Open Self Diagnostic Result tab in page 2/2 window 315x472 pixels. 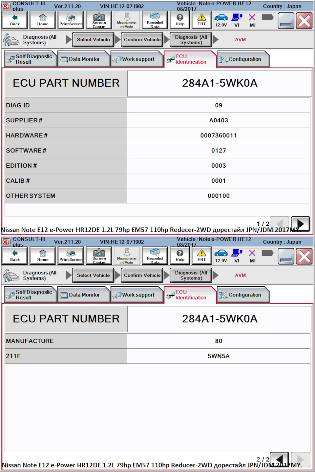click(x=31, y=295)
